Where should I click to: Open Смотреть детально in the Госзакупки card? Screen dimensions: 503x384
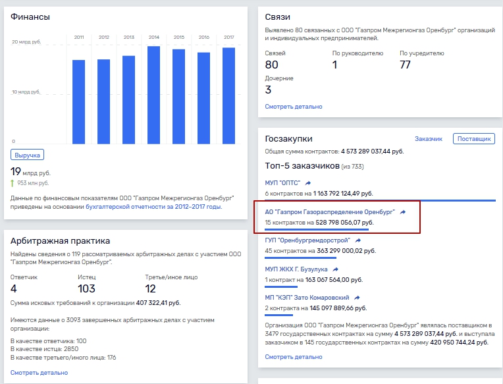click(294, 357)
